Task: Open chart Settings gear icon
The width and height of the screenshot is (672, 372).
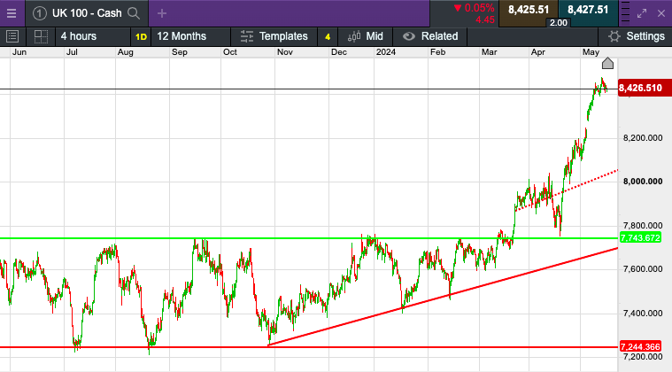Action: click(x=614, y=36)
